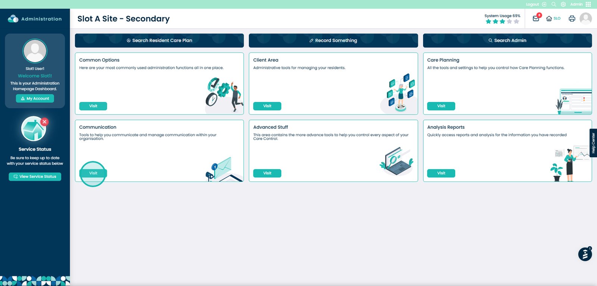The width and height of the screenshot is (597, 286).
Task: Click the 'Communication' card title
Action: tap(98, 127)
